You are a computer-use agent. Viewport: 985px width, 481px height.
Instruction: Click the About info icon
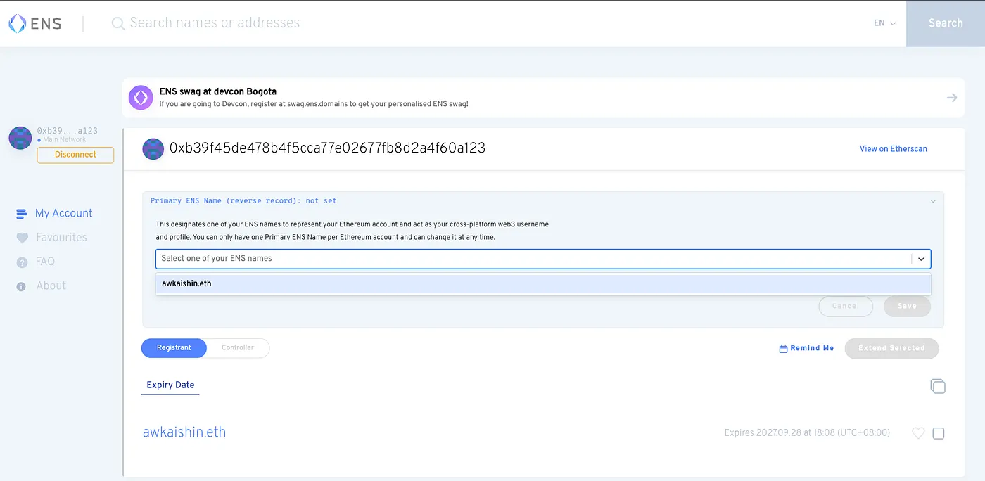click(21, 286)
